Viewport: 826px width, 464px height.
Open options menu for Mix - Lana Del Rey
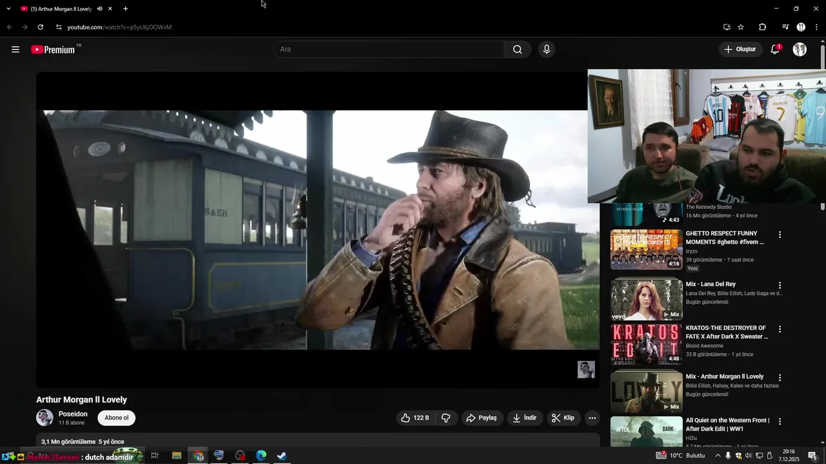pos(780,285)
